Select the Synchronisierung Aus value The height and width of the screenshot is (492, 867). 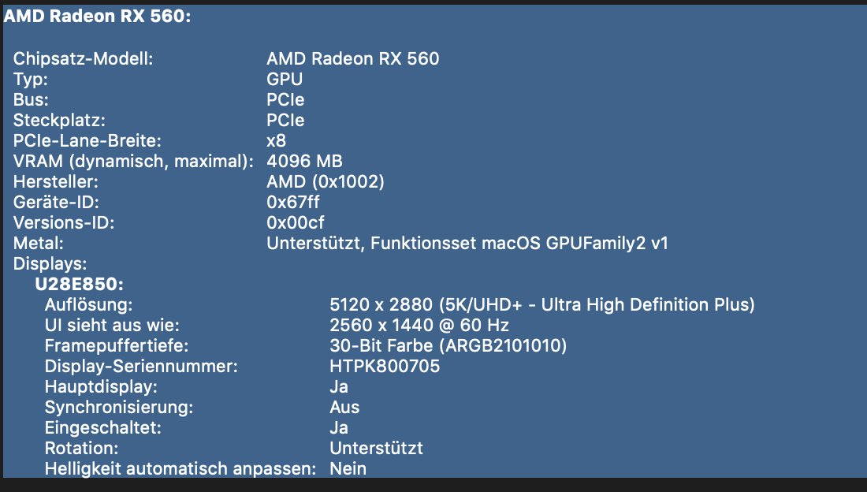coord(344,408)
